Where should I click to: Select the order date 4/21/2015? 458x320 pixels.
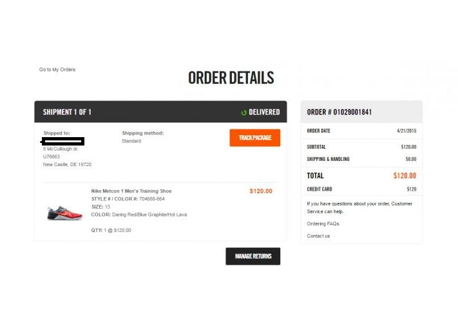[x=406, y=131]
